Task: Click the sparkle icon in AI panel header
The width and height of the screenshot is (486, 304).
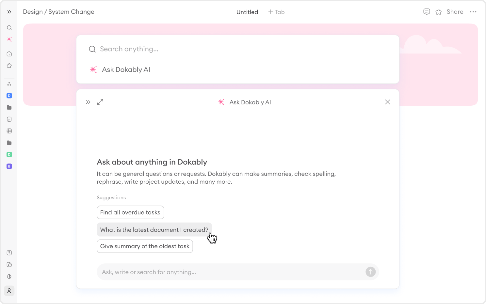Action: pos(221,102)
